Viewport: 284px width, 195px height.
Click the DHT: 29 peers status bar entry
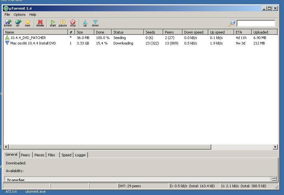tap(143, 186)
